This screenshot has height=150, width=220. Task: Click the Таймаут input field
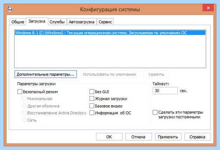tap(165, 91)
